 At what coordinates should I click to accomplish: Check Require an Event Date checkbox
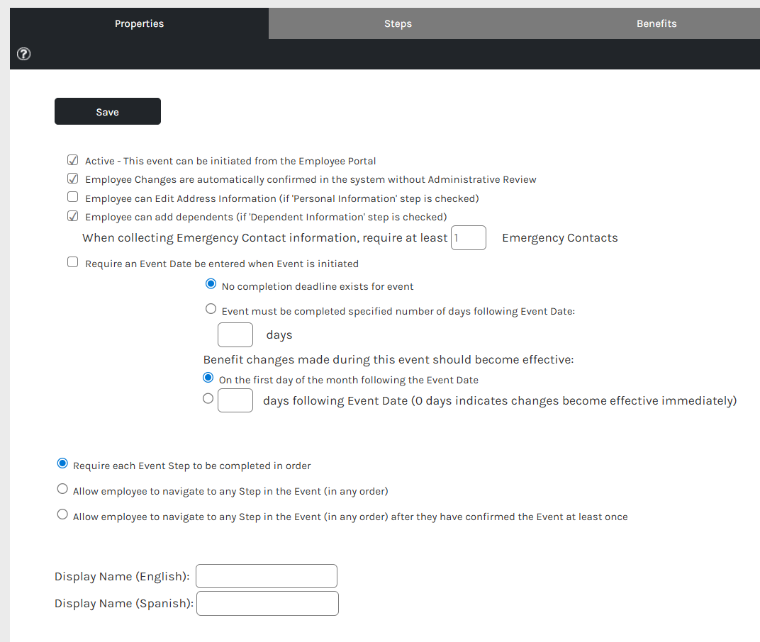point(73,262)
